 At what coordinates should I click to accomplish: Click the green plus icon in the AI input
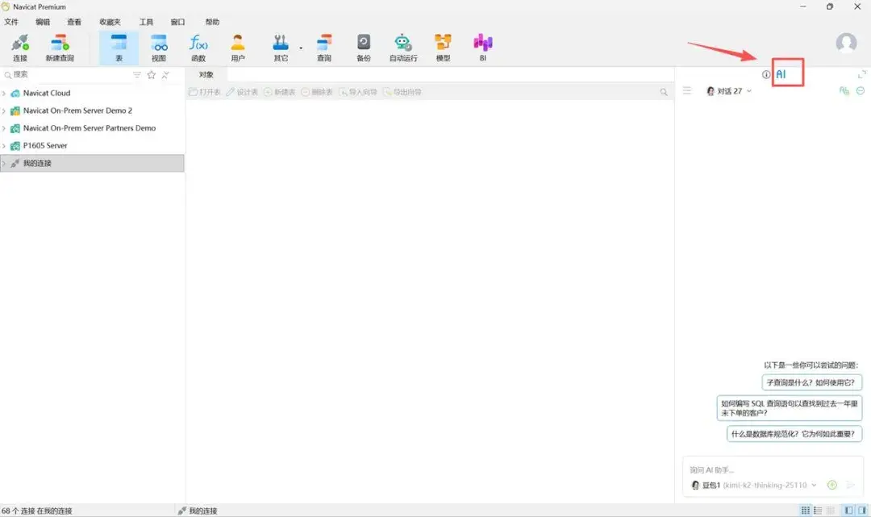pyautogui.click(x=832, y=485)
